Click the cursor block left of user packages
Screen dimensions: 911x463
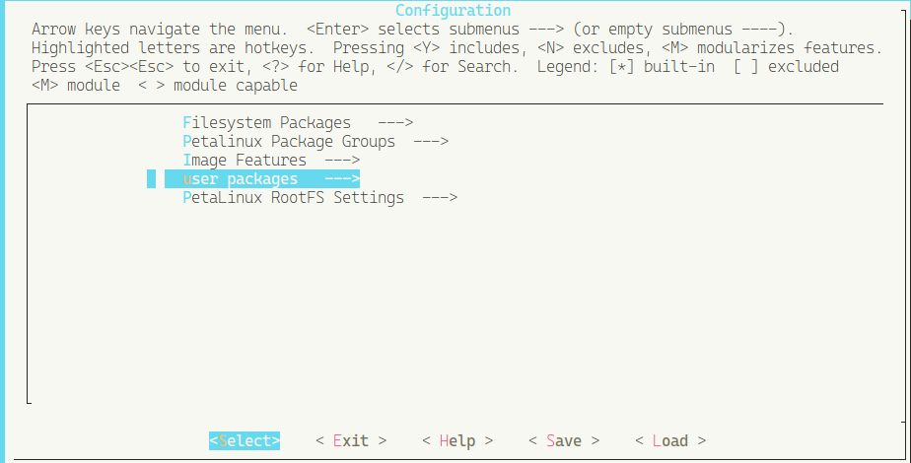click(x=151, y=179)
